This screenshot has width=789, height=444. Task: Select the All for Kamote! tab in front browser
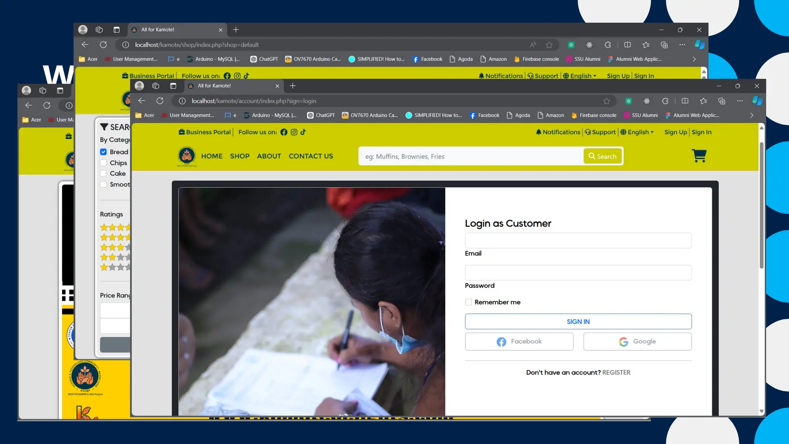tap(233, 86)
